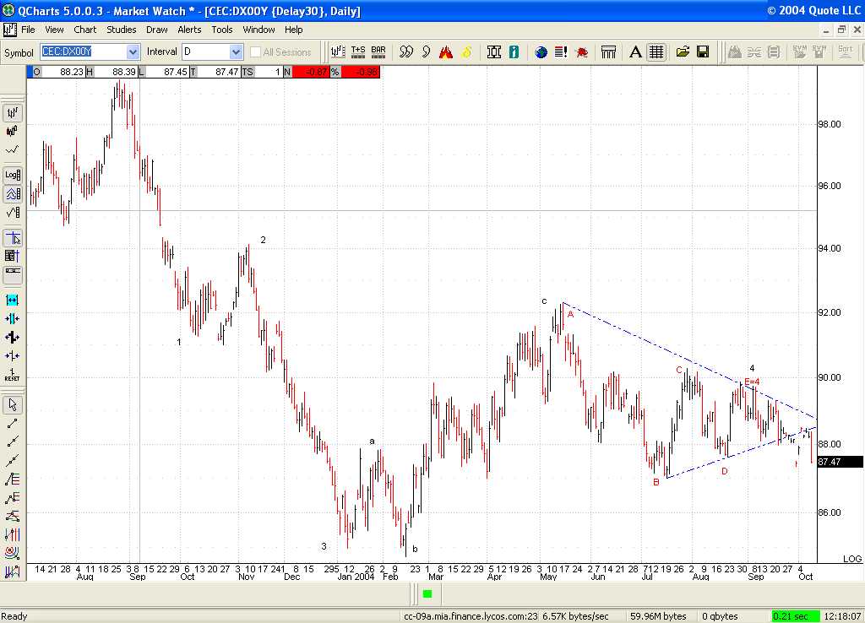Click the green indicator in the bottom bar

click(x=427, y=593)
